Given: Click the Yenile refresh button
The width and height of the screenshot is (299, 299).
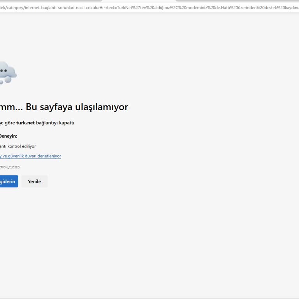Looking at the screenshot, I should point(34,181).
